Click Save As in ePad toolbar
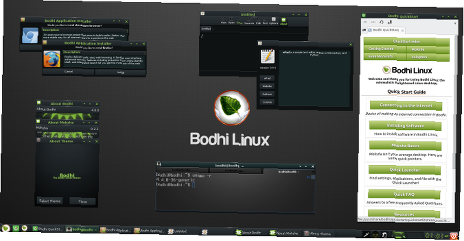Image resolution: width=464 pixels, height=241 pixels. click(x=249, y=21)
